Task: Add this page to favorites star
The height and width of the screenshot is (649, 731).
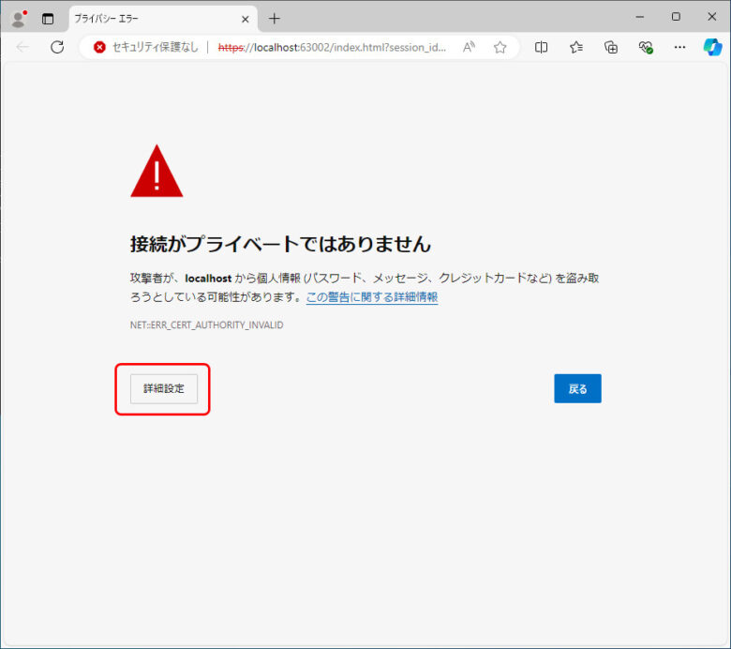Action: click(x=500, y=47)
